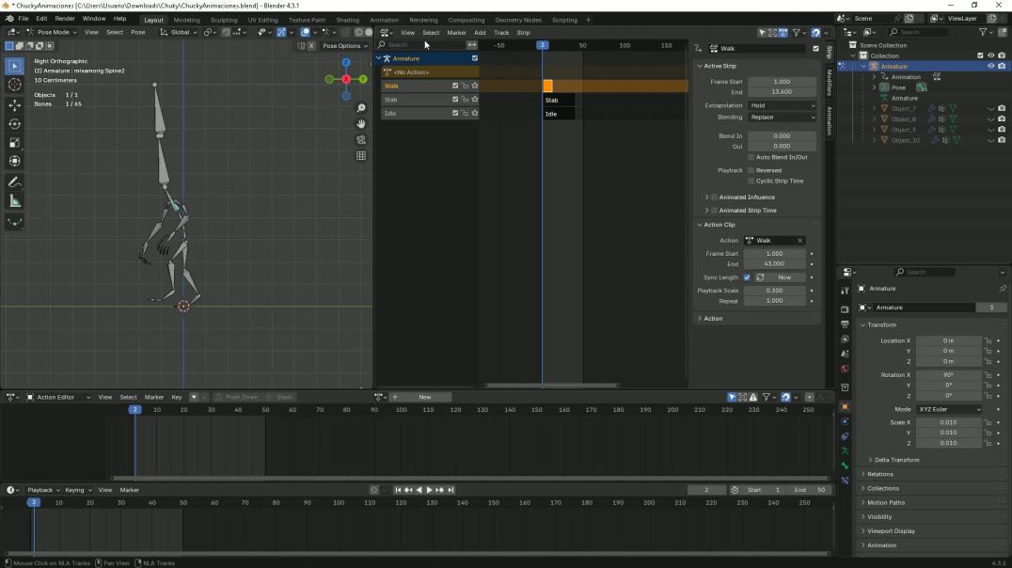
Task: Open the Blending Replace dropdown
Action: [783, 117]
